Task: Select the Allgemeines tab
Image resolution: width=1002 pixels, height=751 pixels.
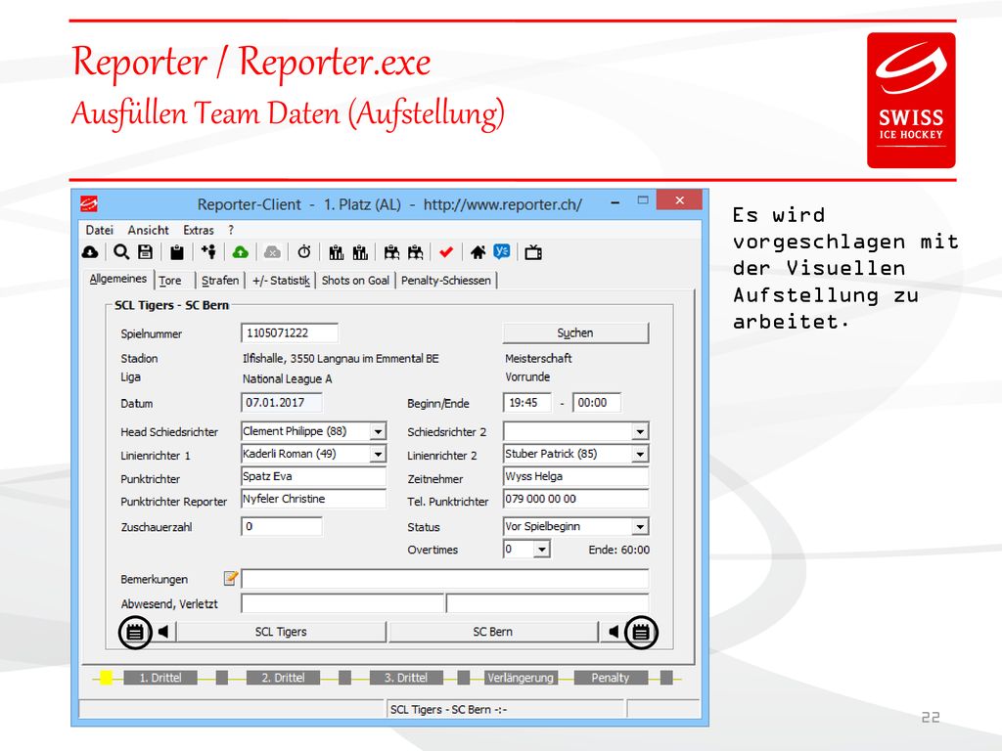Action: (x=118, y=279)
